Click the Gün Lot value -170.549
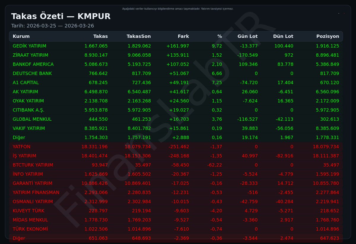356x244 pixels. tap(247, 55)
